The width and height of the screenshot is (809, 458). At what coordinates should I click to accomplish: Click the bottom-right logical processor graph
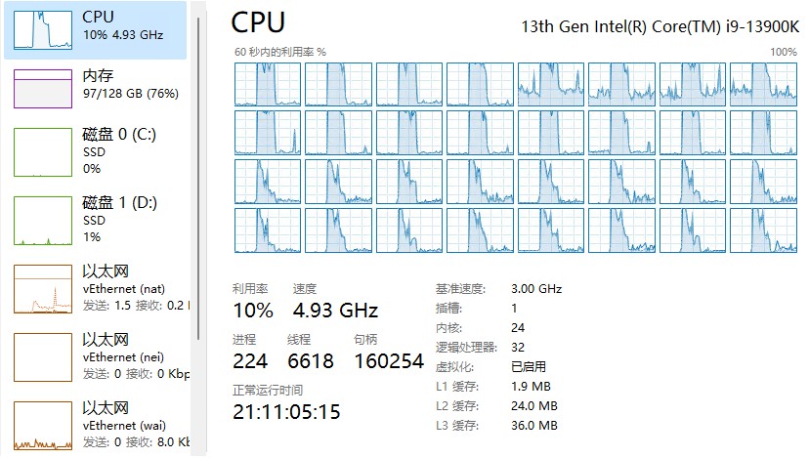click(763, 230)
